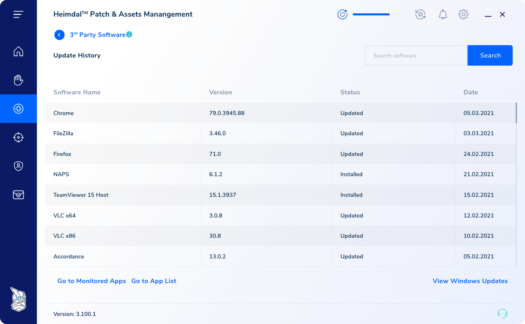Select the Patch & Assets plus icon
The width and height of the screenshot is (525, 324).
pos(18,109)
